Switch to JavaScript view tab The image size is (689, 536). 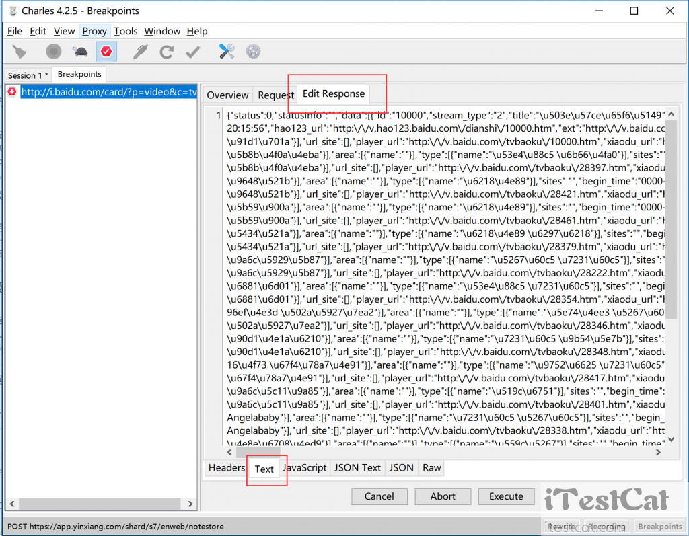(305, 468)
